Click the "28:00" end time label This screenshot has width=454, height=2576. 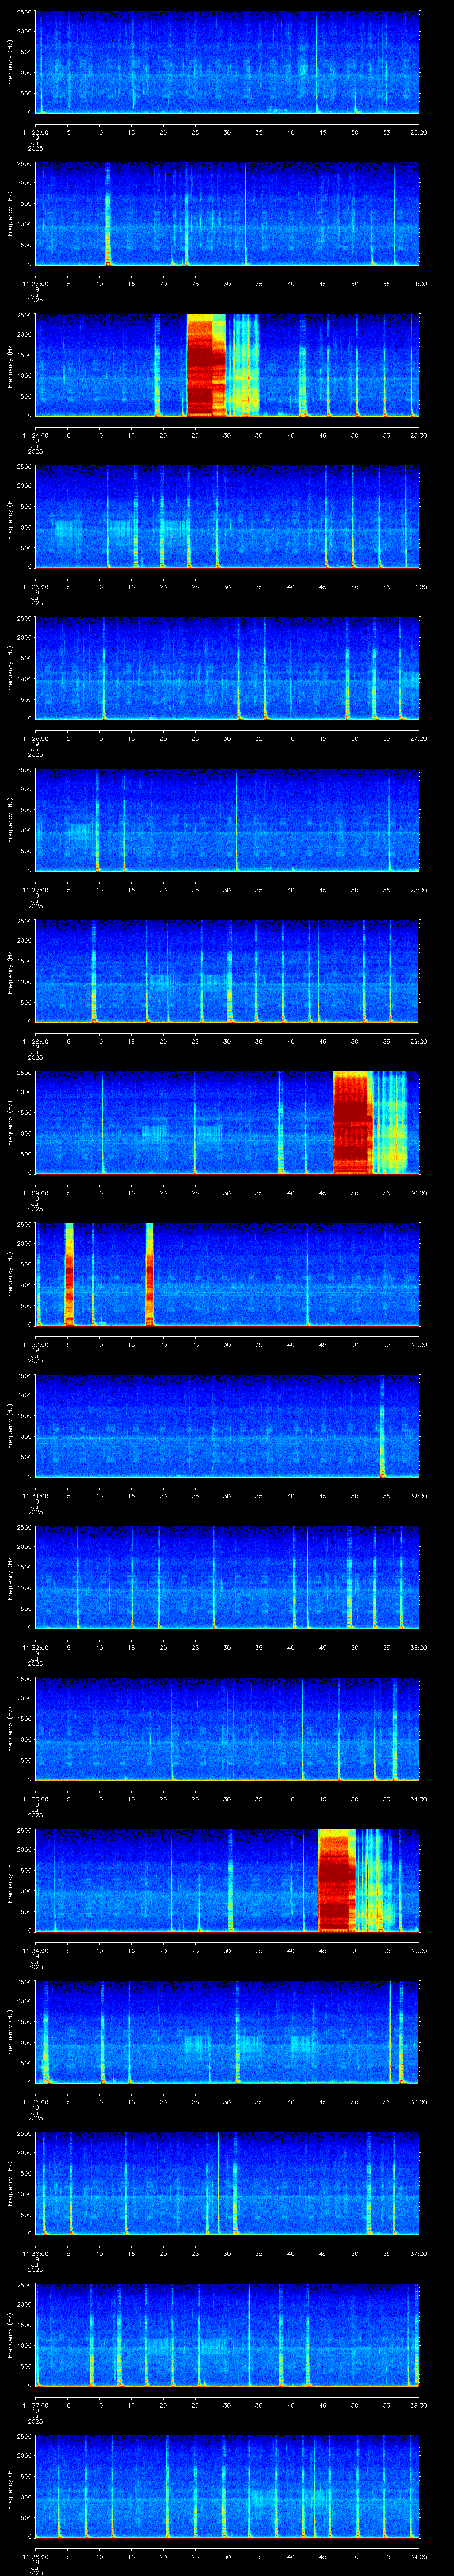(419, 889)
